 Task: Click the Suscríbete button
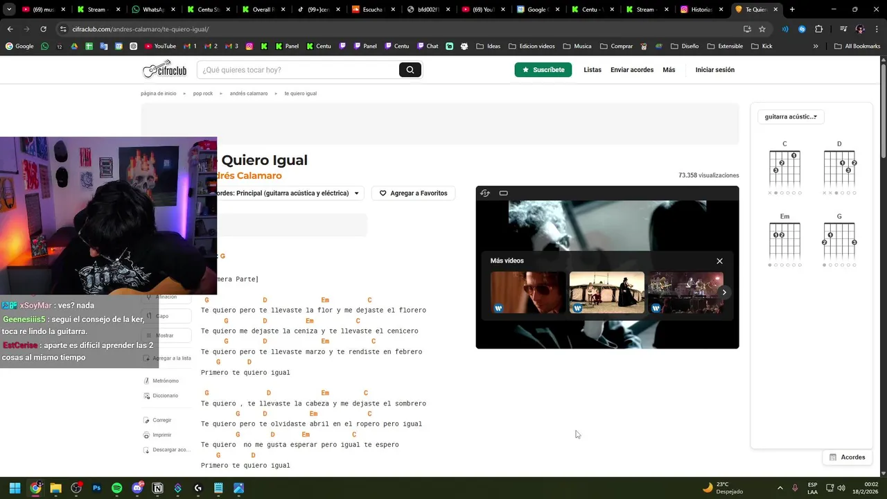pos(543,70)
